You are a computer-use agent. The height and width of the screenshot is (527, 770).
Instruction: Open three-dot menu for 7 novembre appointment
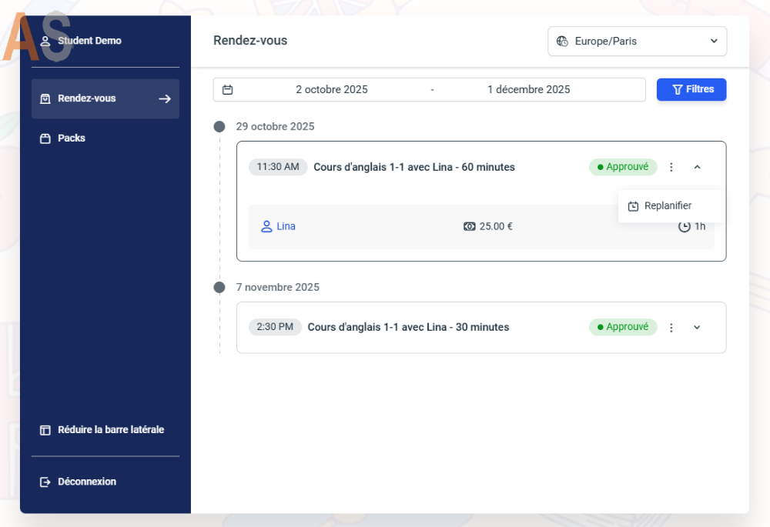click(671, 328)
